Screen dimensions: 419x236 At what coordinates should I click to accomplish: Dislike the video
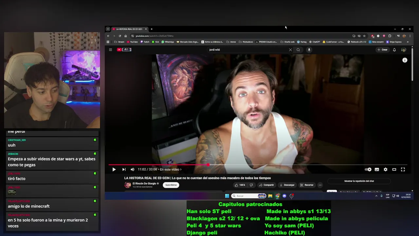click(251, 185)
